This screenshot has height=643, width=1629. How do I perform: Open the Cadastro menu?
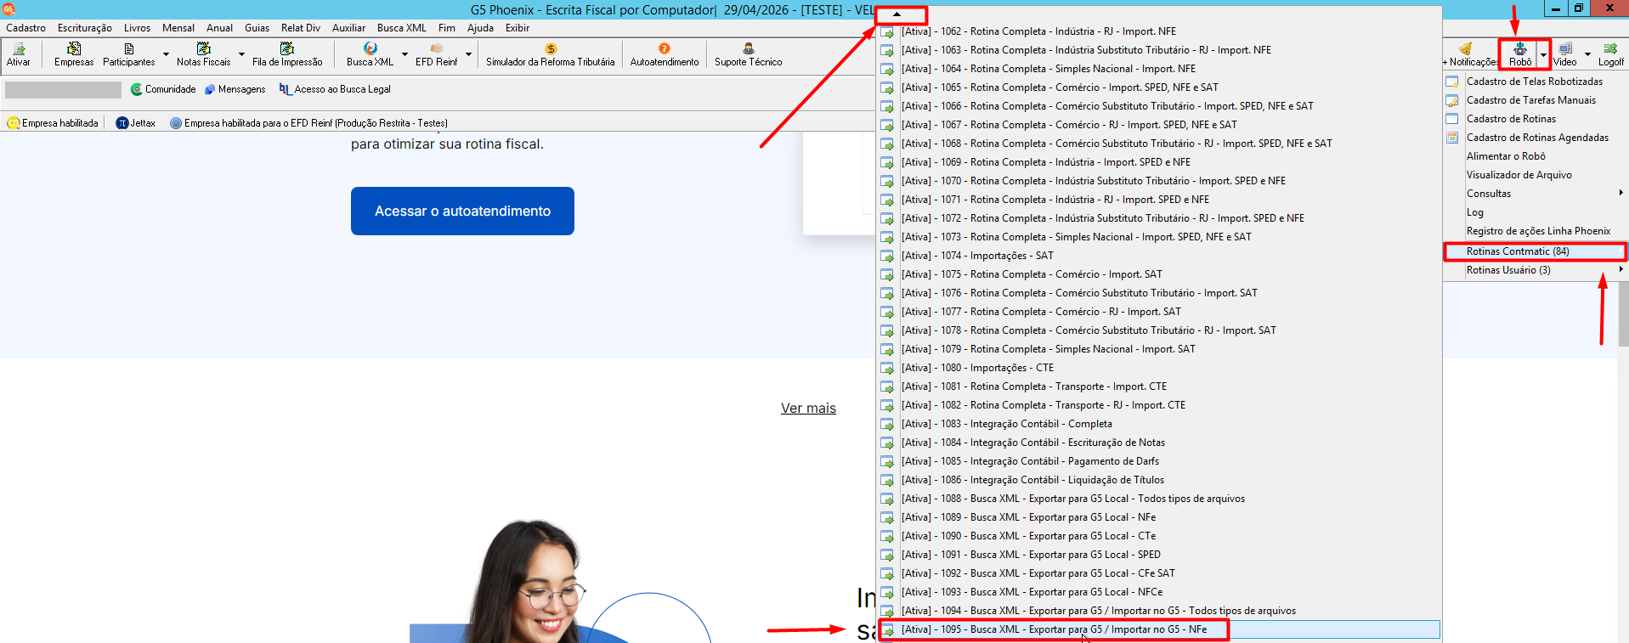point(26,28)
